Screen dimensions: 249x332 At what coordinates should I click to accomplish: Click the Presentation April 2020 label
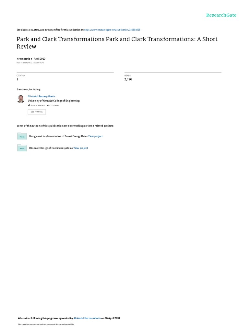(31, 59)
